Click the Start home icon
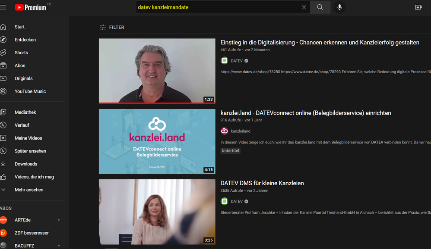 pos(3,27)
